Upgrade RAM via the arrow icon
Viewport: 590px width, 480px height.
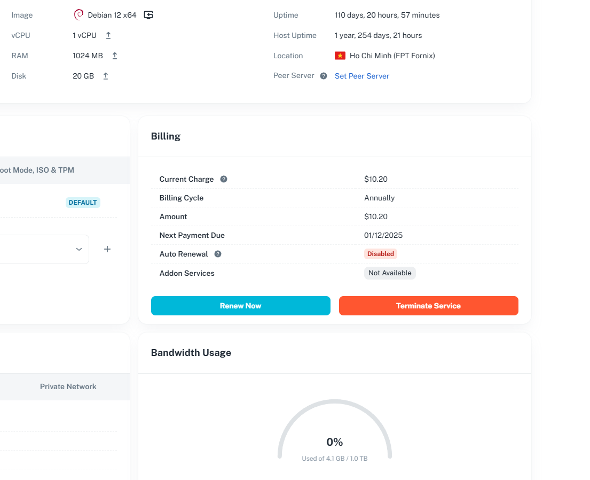(x=115, y=56)
